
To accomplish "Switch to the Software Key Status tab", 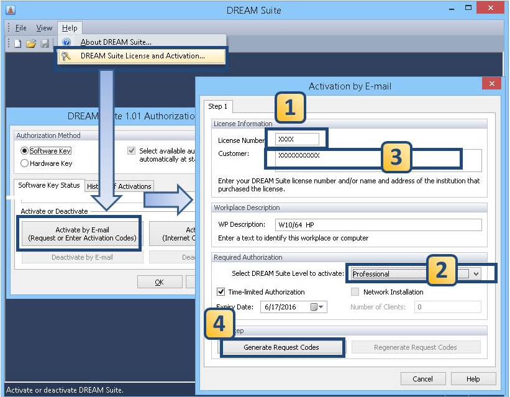I will 49,185.
